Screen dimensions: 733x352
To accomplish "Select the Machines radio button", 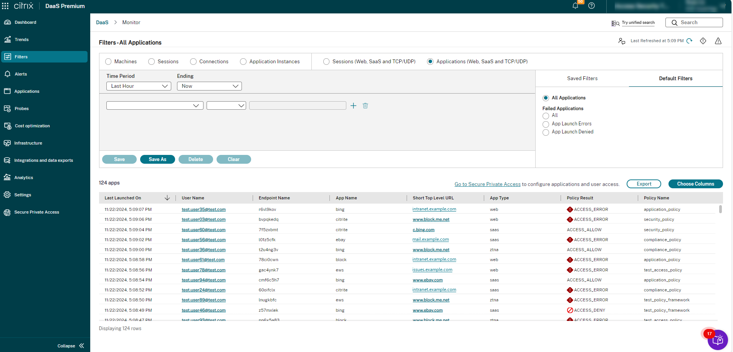I will coord(108,62).
